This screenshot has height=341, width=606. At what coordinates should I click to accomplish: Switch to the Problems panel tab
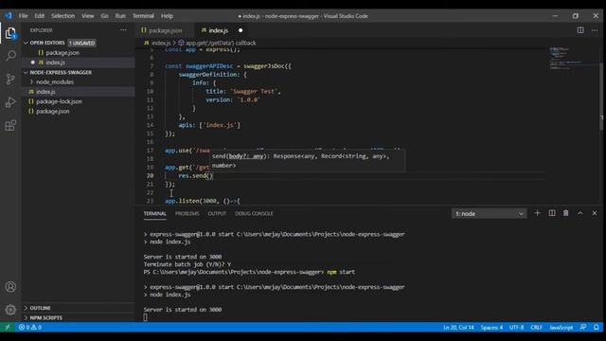(x=187, y=213)
